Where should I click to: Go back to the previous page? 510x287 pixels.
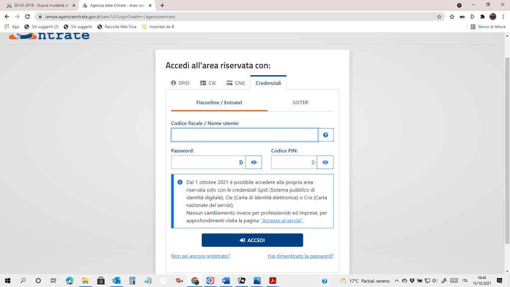7,16
